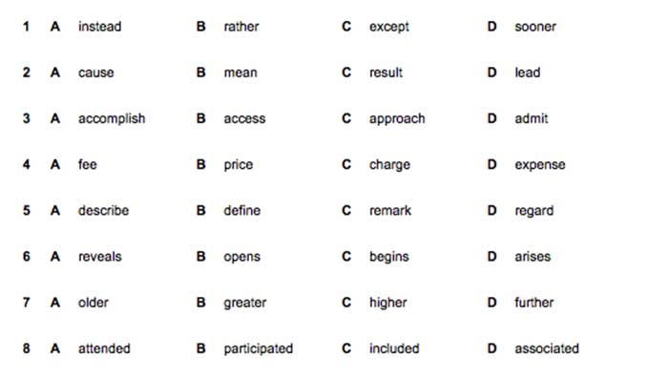Pick "accomplish" for question 3
The image size is (648, 378).
point(112,118)
